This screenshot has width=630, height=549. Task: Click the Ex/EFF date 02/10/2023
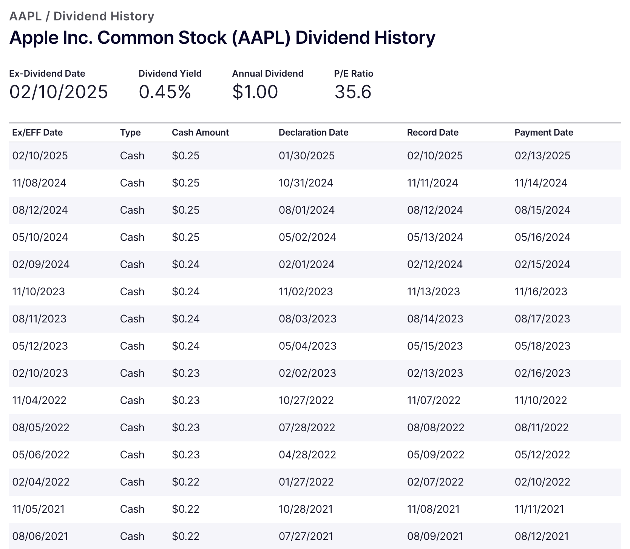(40, 373)
